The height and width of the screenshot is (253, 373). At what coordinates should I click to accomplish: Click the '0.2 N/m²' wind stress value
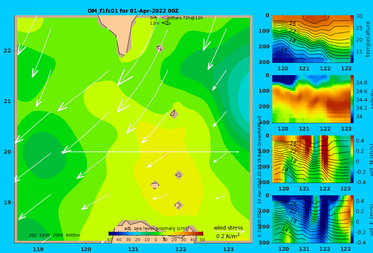point(228,236)
